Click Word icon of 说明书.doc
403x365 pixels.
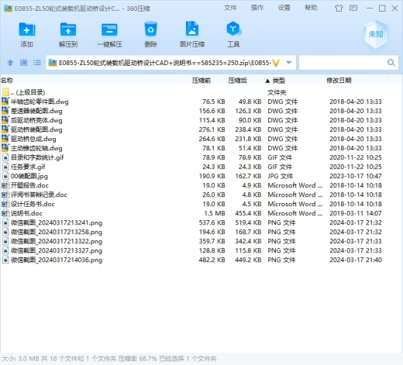click(5, 213)
